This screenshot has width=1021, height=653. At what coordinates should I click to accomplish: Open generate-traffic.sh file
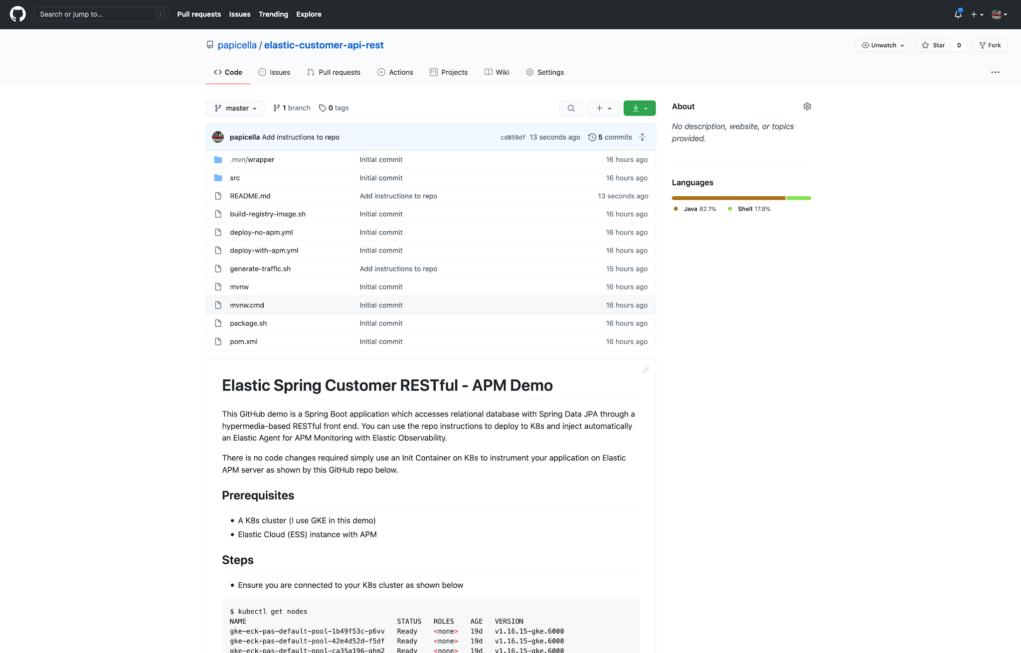point(260,269)
